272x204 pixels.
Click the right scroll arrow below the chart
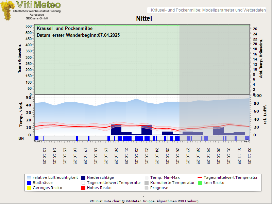[x=247, y=140]
